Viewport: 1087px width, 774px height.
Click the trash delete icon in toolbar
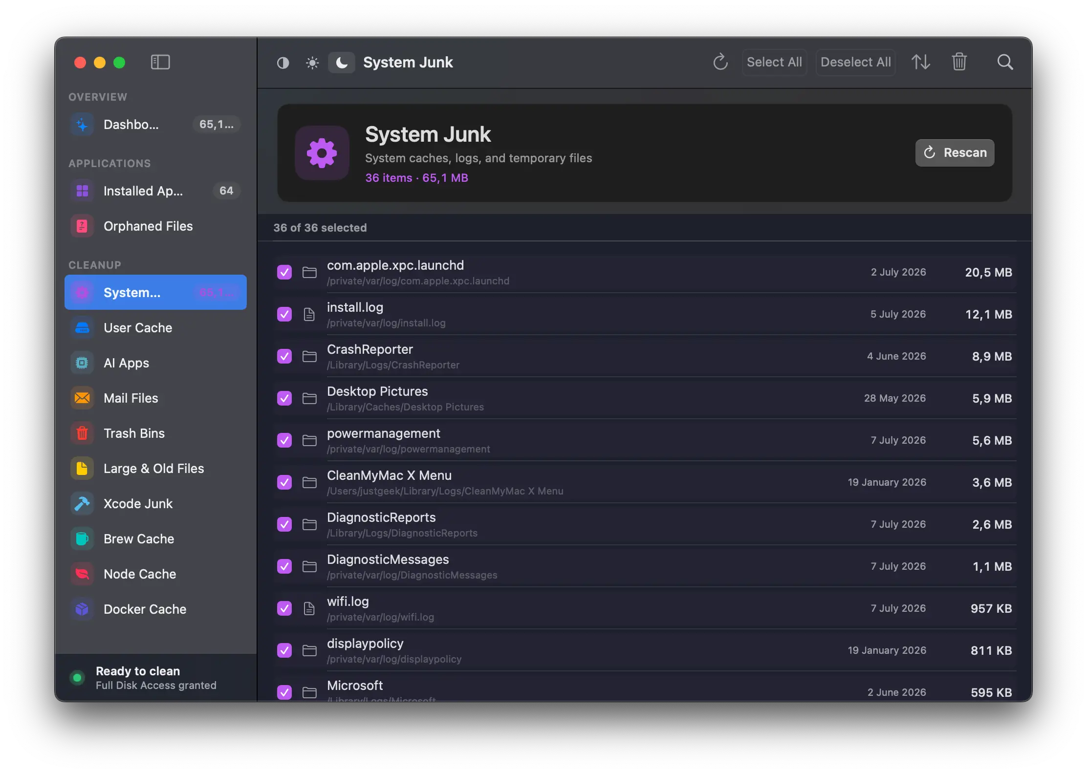(x=959, y=62)
